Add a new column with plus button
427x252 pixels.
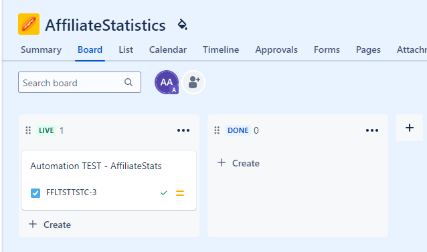pyautogui.click(x=410, y=128)
